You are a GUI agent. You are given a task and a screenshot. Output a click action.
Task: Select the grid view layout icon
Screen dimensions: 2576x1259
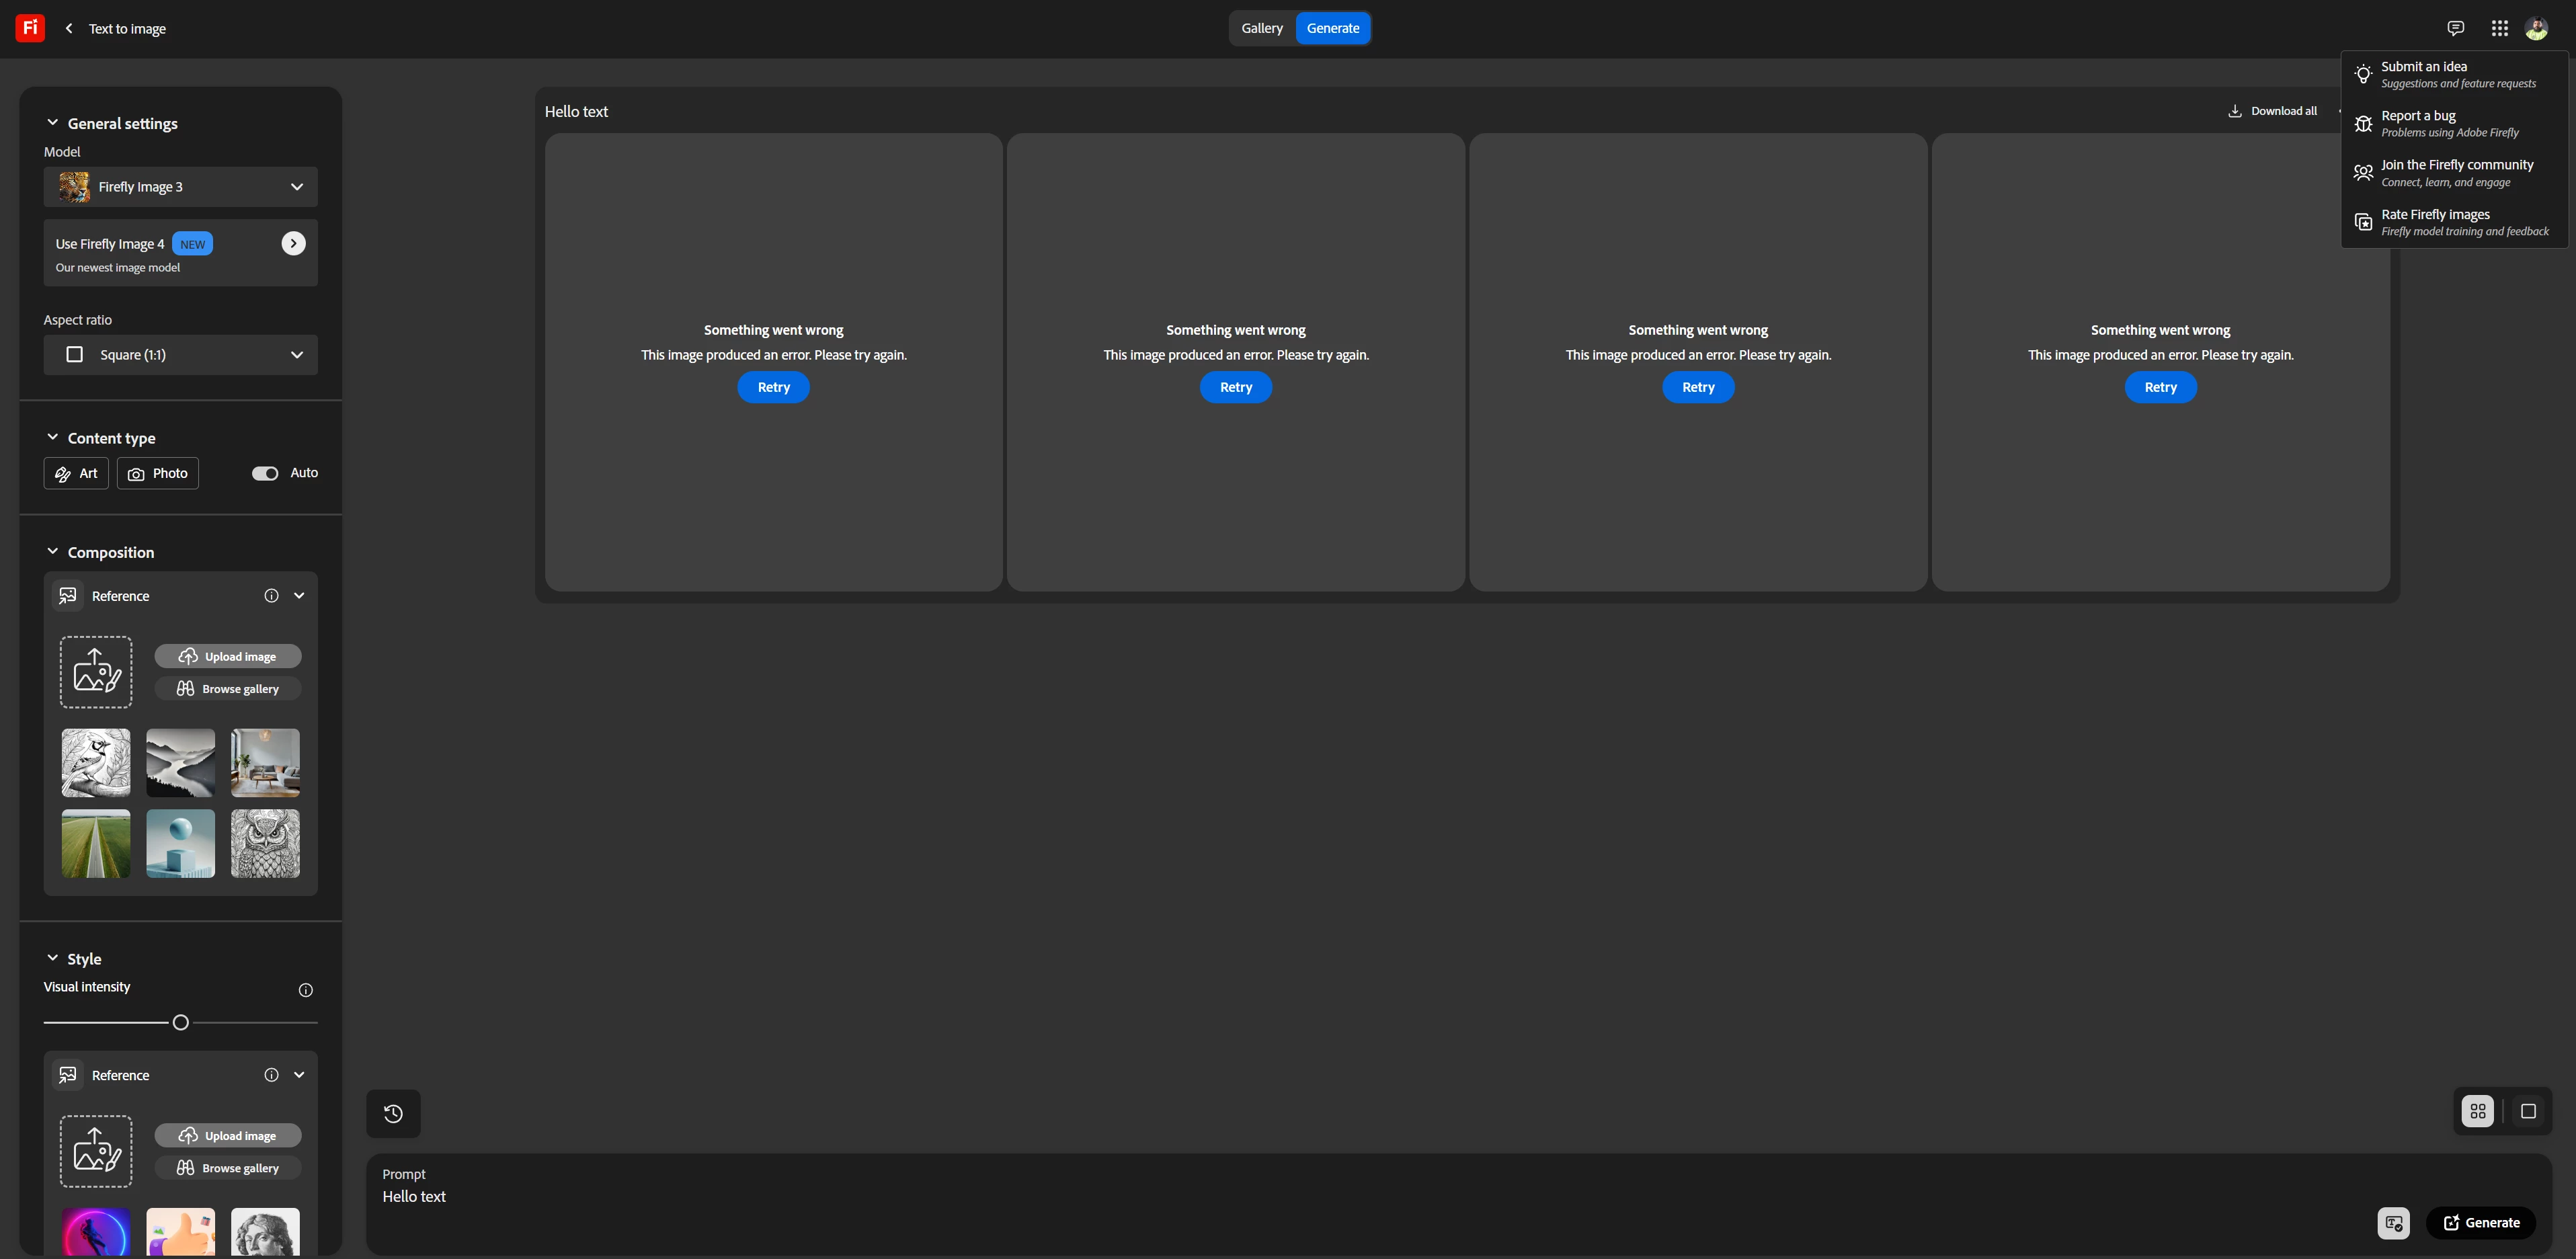coord(2478,1111)
